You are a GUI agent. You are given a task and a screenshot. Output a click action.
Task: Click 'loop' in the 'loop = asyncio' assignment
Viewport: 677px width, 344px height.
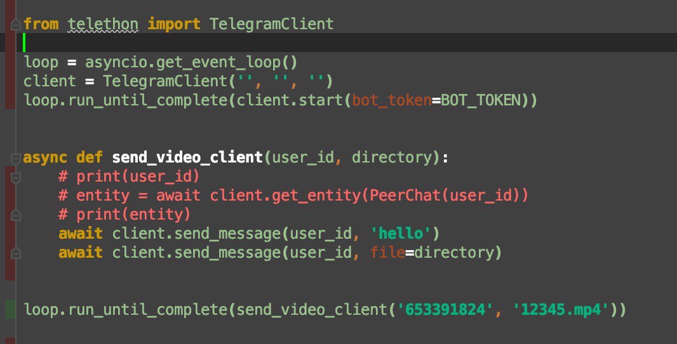pos(41,62)
